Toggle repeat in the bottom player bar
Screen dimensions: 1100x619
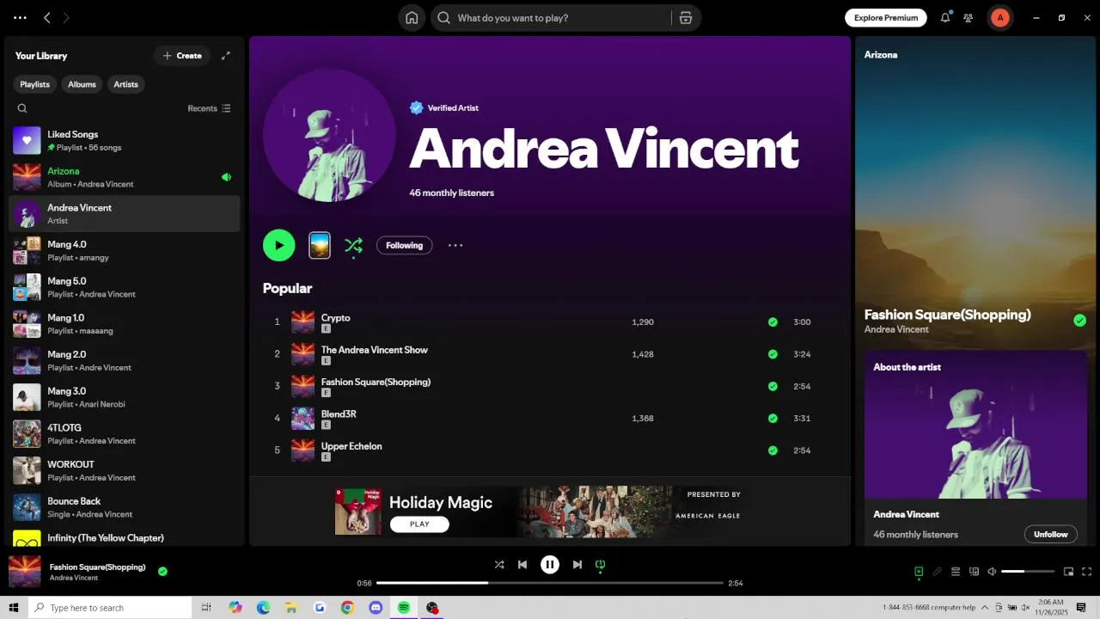pos(601,565)
